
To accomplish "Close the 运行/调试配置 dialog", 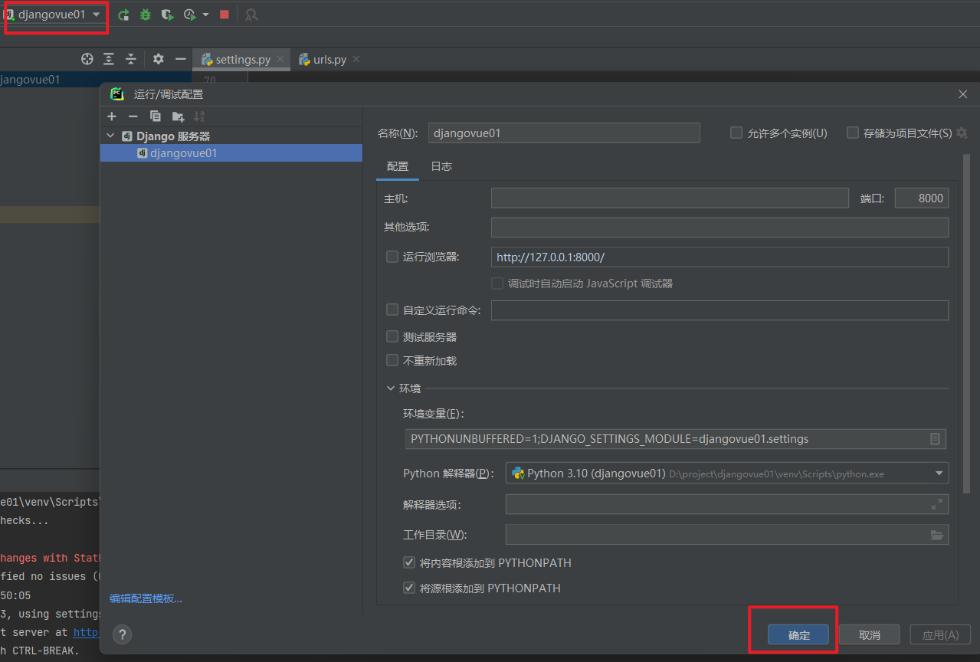I will coord(963,94).
